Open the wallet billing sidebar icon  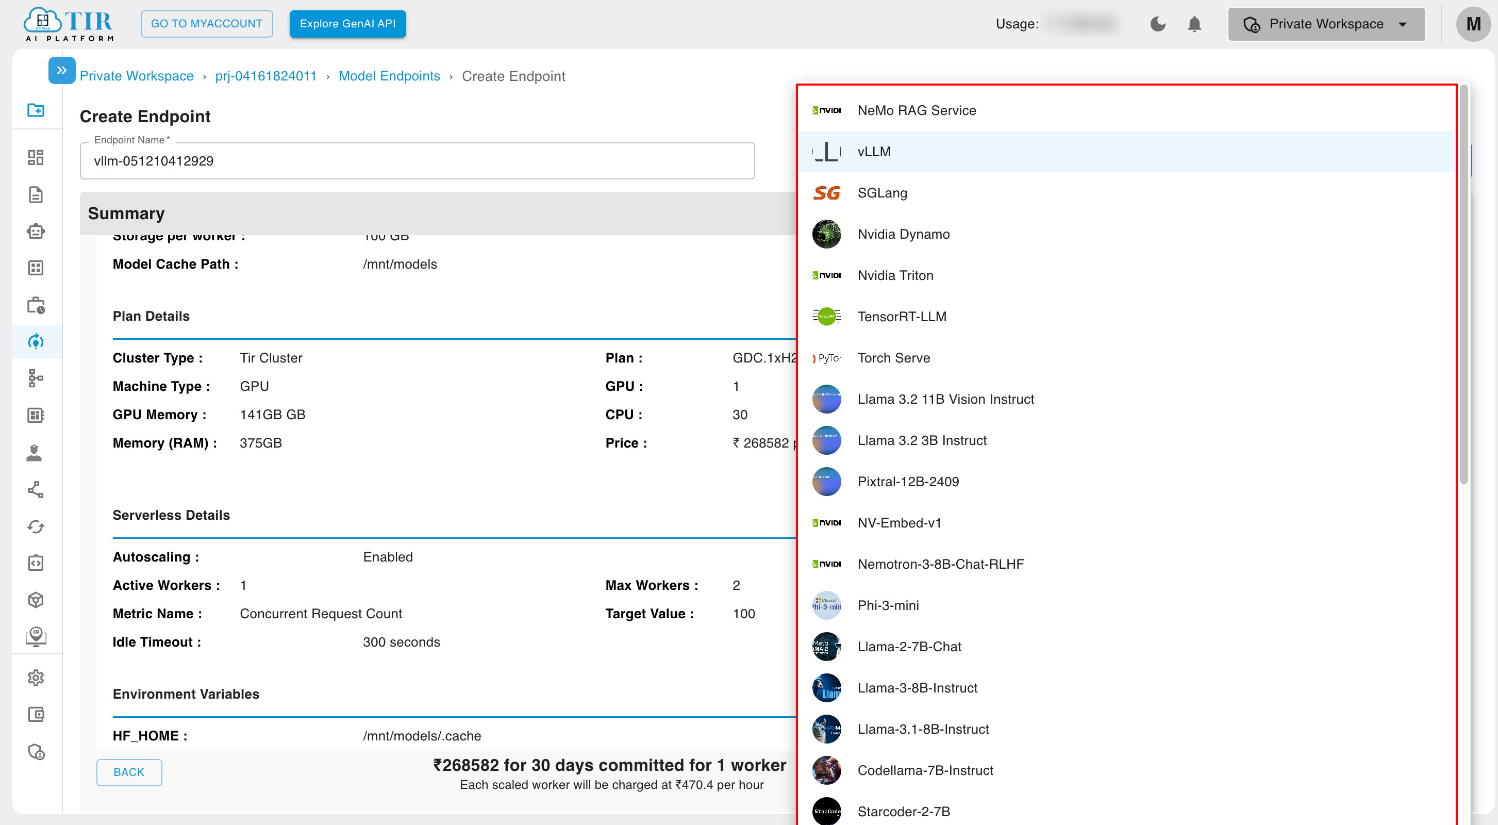click(x=36, y=715)
